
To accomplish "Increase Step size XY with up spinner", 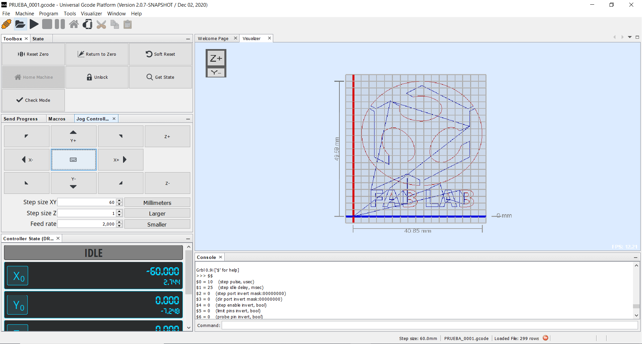I will 119,201.
